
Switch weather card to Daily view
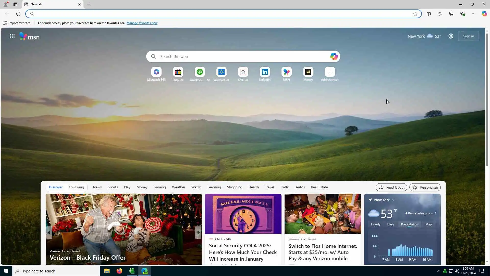coord(390,224)
